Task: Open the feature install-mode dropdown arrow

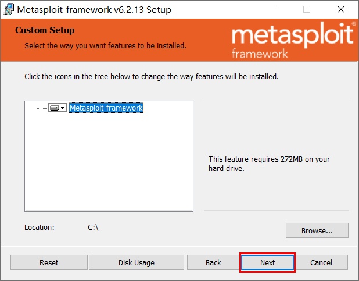Action: point(63,108)
